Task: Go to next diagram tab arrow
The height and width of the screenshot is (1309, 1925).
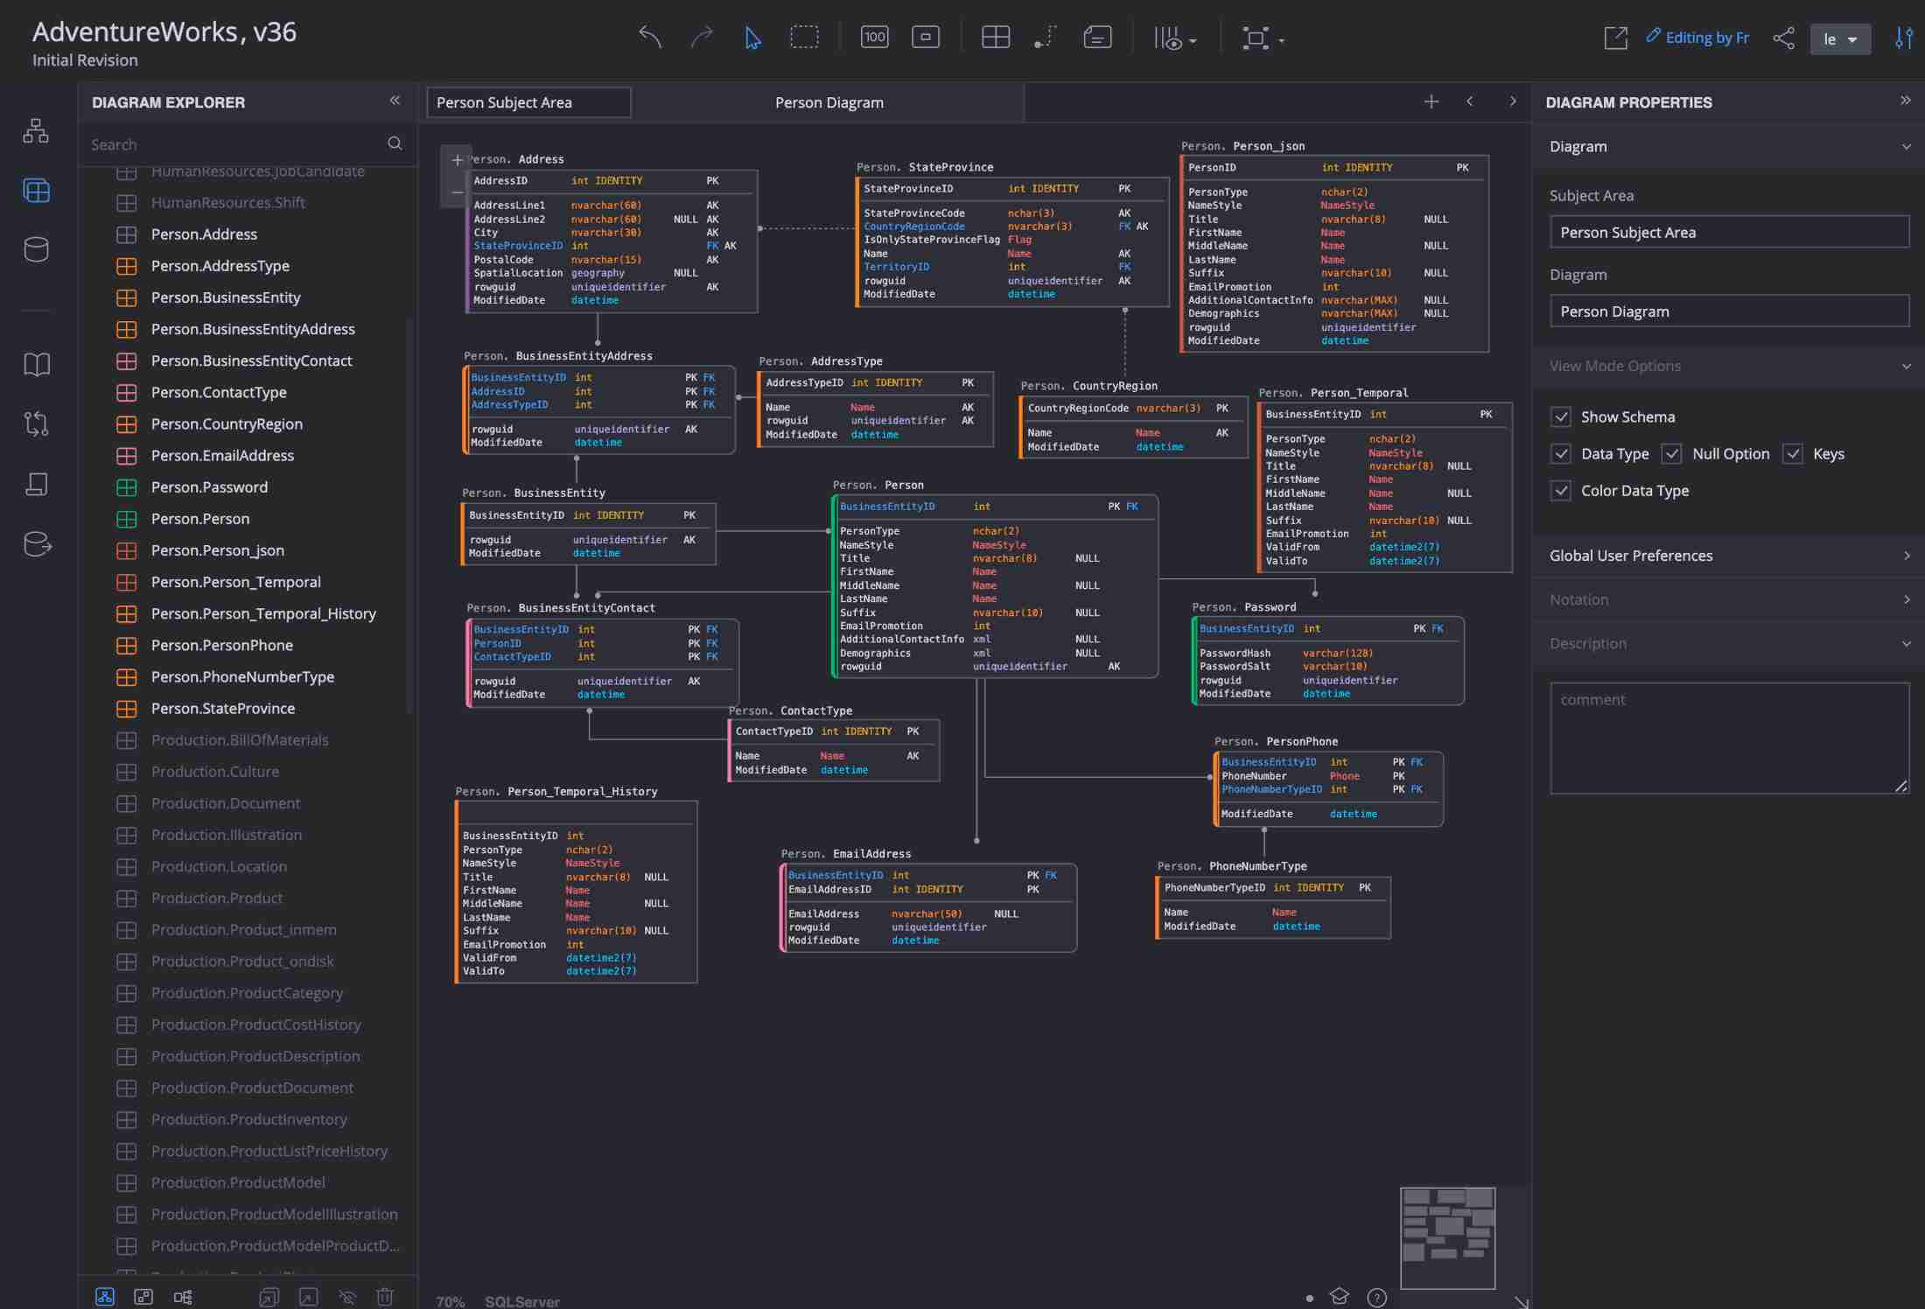Action: 1512,101
